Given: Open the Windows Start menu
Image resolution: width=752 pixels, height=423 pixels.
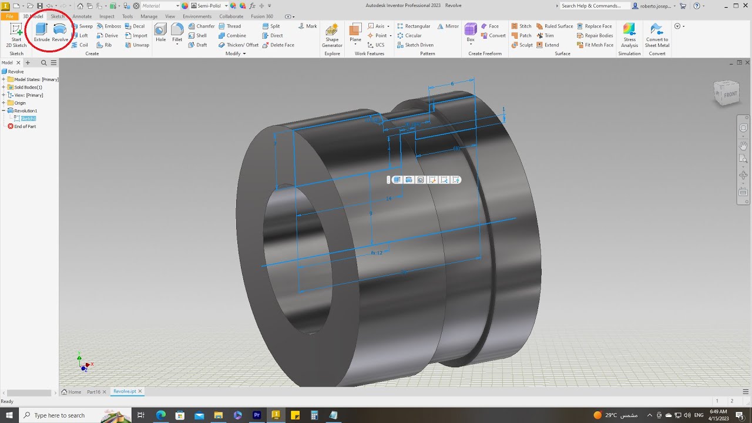Looking at the screenshot, I should coord(9,415).
